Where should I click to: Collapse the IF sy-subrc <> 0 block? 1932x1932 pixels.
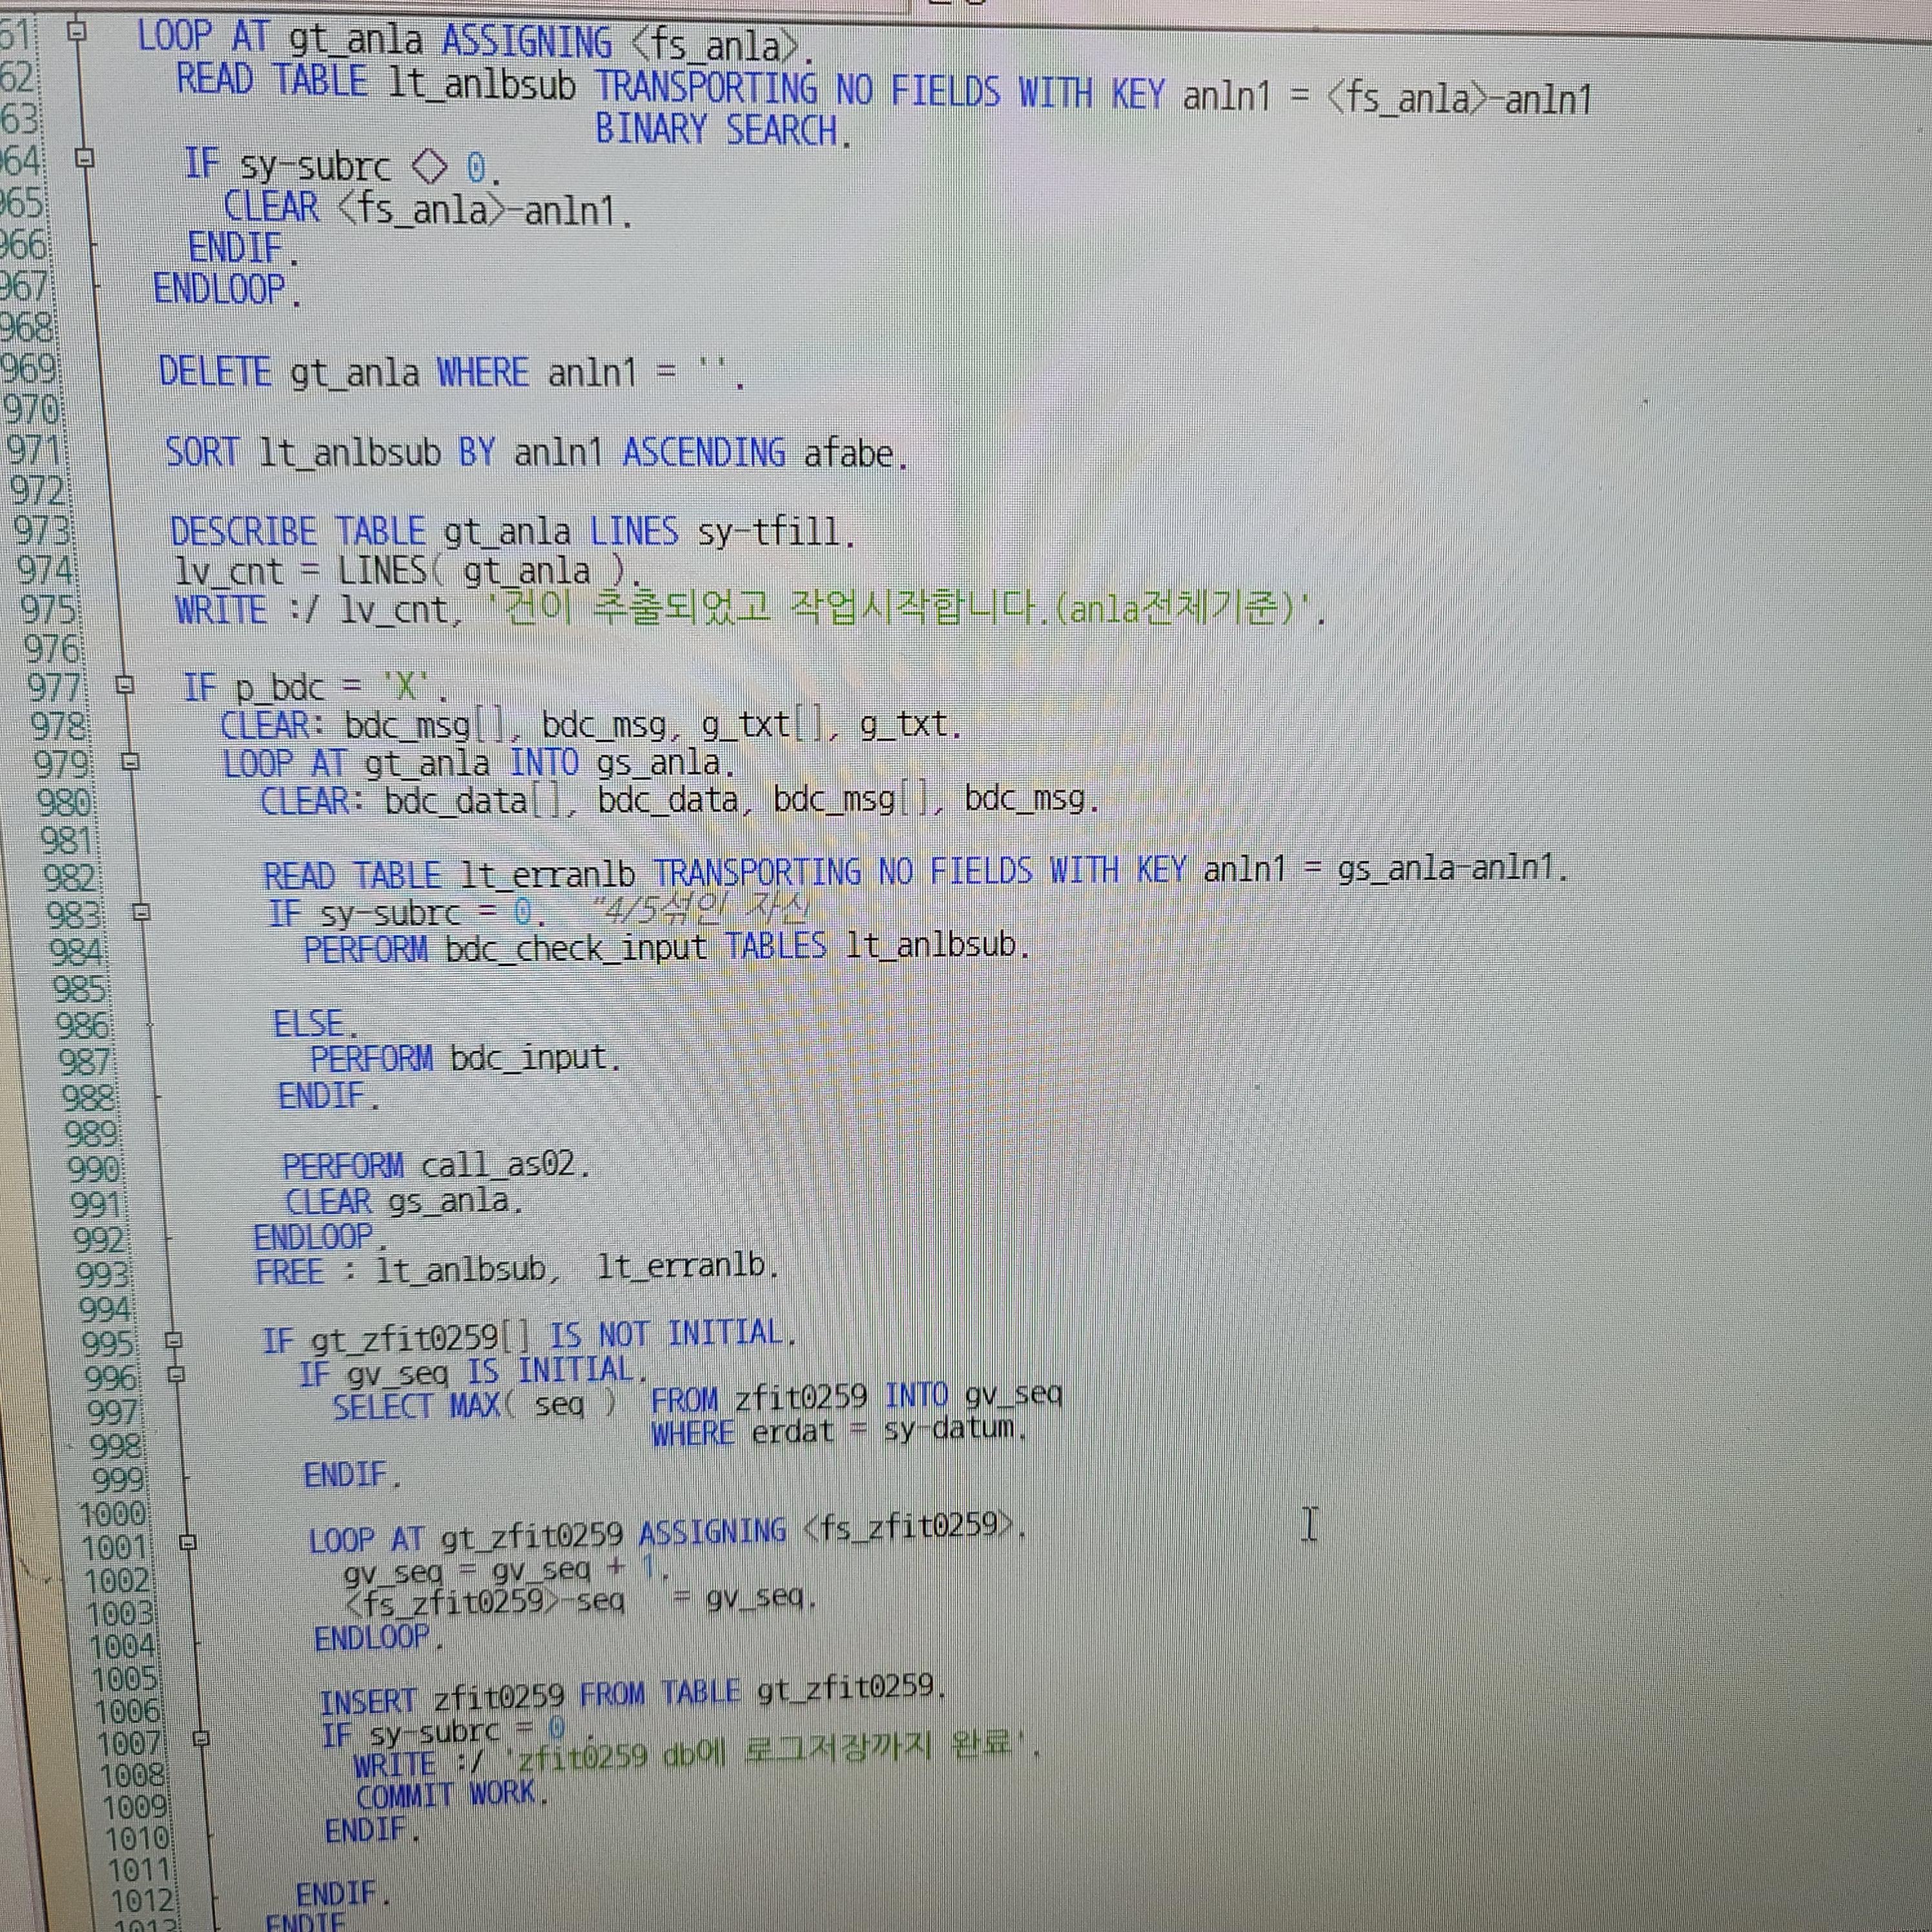click(x=85, y=158)
